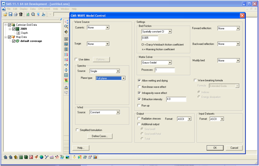Click the light bulb Display icon
This screenshot has width=259, height=166.
(74, 157)
